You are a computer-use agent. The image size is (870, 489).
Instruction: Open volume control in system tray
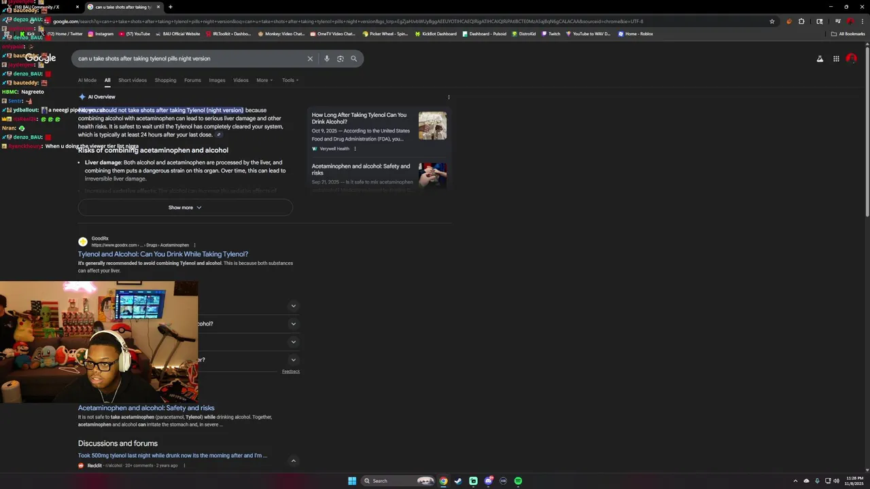click(836, 481)
